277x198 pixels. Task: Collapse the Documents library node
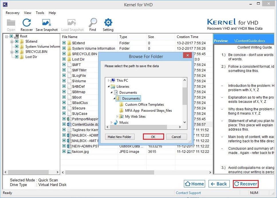click(111, 93)
